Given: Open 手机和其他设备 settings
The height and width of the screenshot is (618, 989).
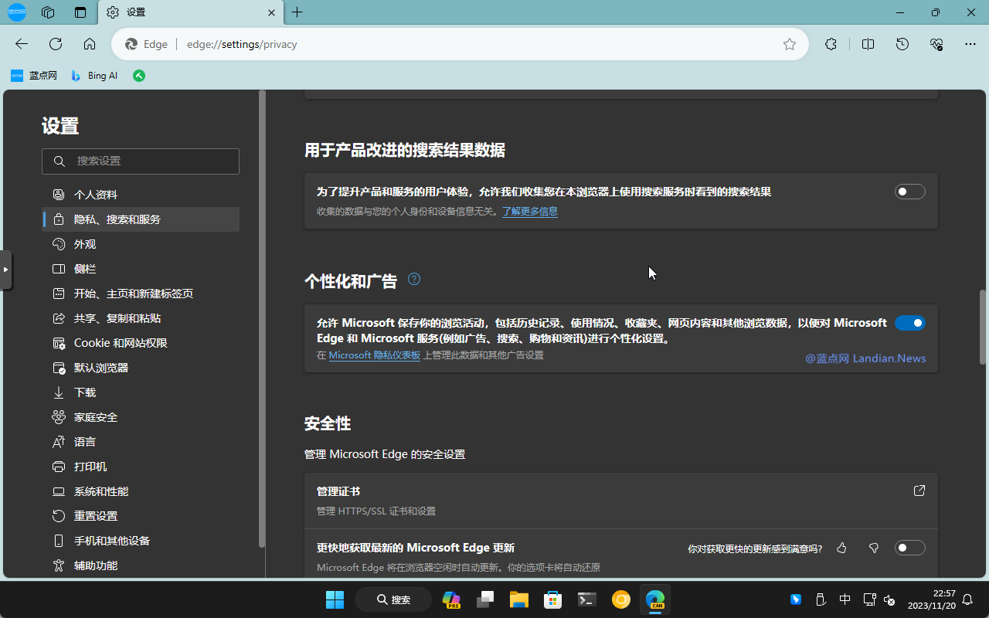Looking at the screenshot, I should [x=141, y=541].
